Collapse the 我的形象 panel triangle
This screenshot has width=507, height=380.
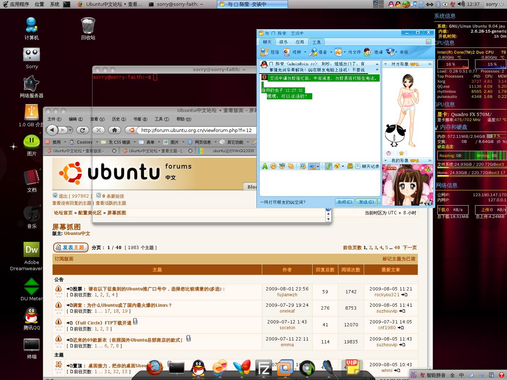click(x=386, y=161)
